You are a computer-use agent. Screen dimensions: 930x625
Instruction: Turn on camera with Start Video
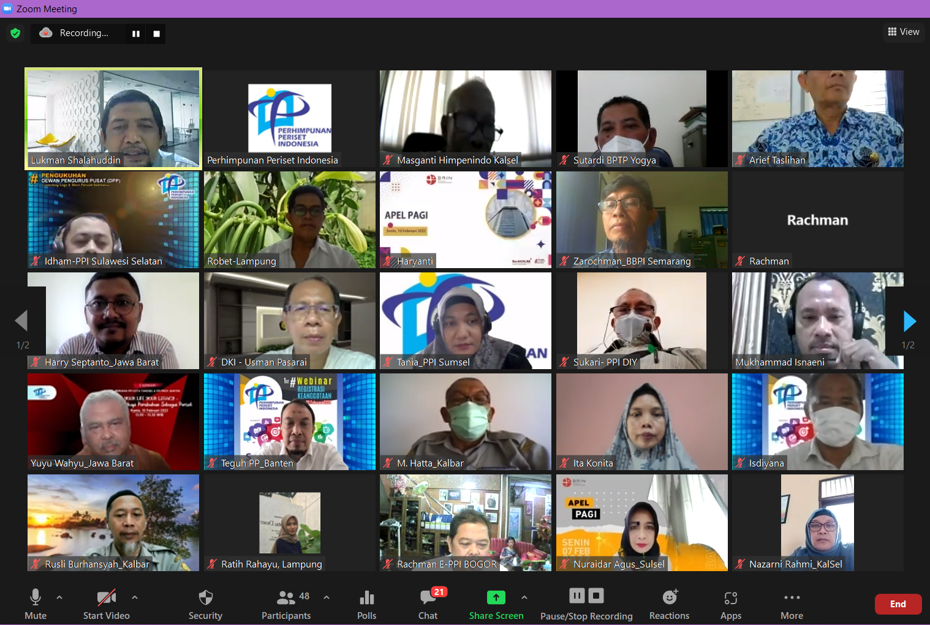107,604
